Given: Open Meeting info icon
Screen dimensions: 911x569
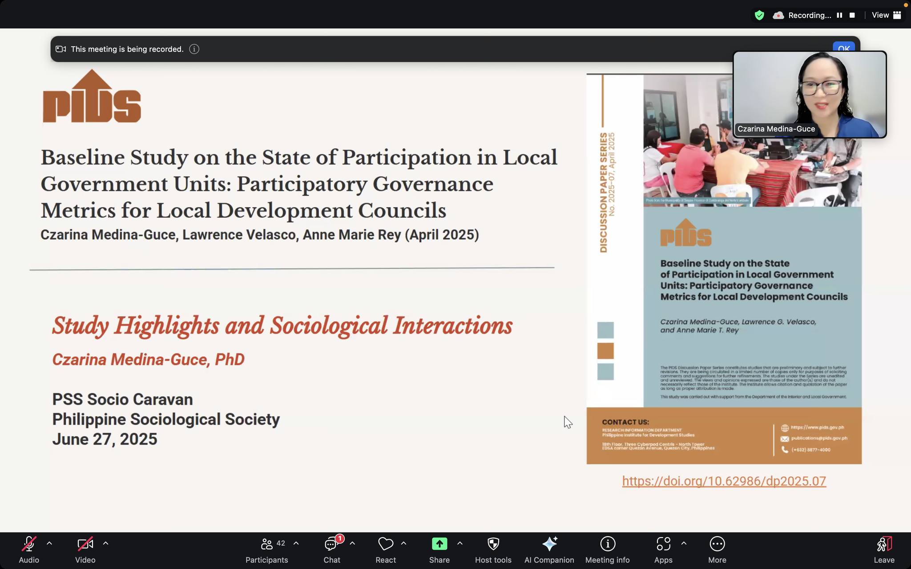Looking at the screenshot, I should click(608, 544).
